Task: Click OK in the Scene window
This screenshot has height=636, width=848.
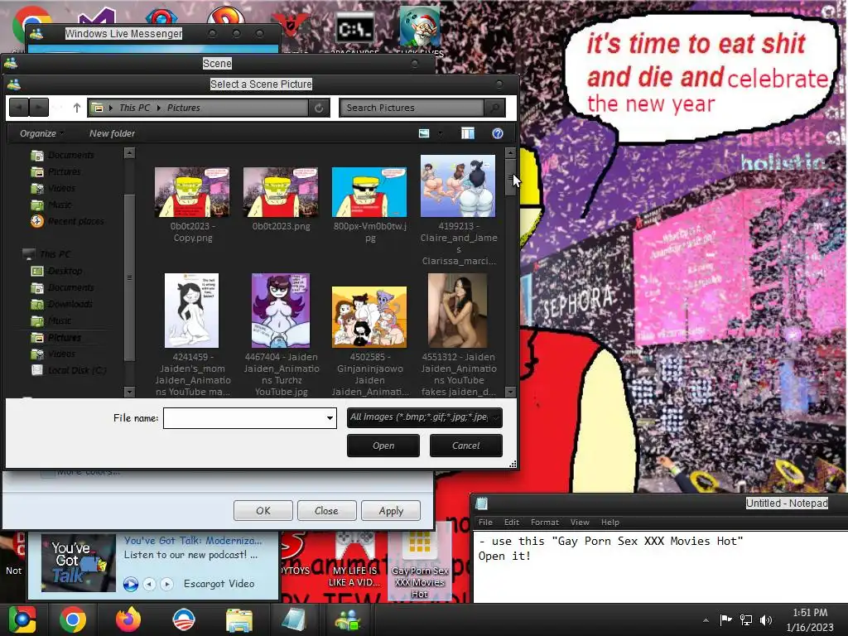Action: [263, 510]
